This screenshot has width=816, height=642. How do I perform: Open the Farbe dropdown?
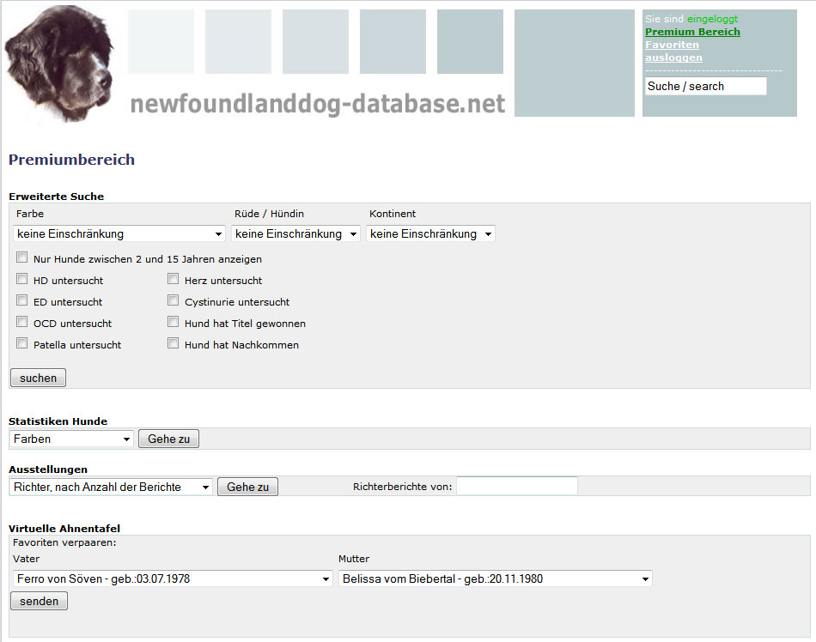(119, 234)
